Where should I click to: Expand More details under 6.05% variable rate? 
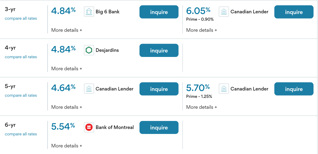coord(202,30)
